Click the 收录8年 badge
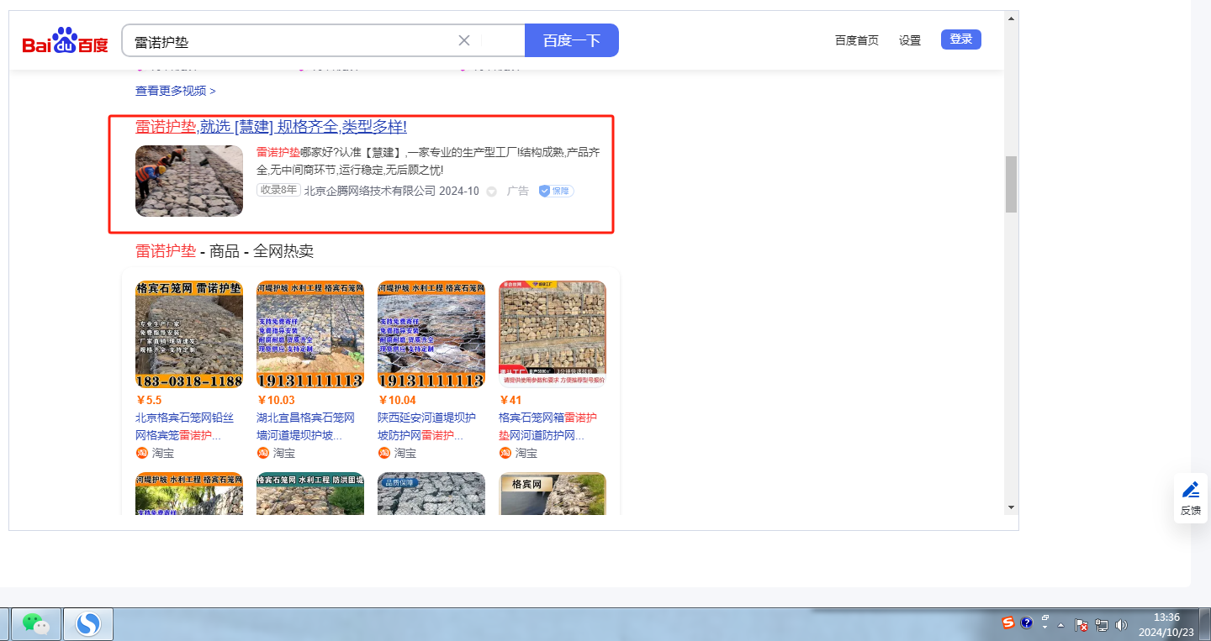Viewport: 1211px width, 641px height. coord(278,191)
